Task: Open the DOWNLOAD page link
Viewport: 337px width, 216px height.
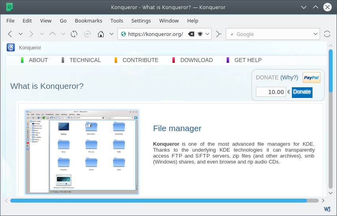Action: tap(196, 60)
